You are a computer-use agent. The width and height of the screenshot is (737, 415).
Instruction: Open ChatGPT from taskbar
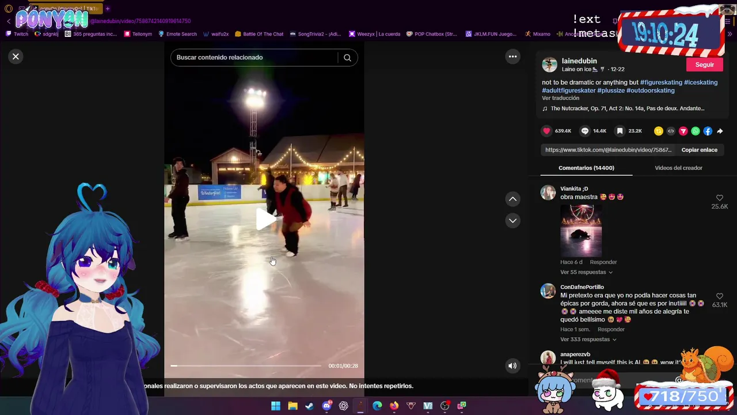pos(343,406)
